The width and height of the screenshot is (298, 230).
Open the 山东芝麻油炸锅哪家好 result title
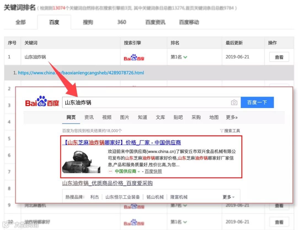point(122,143)
